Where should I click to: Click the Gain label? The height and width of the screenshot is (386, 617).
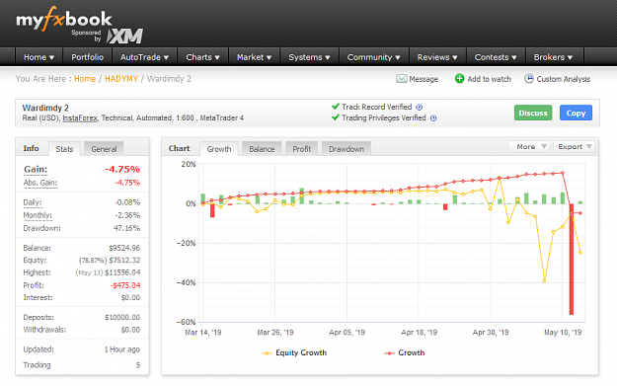pyautogui.click(x=36, y=169)
